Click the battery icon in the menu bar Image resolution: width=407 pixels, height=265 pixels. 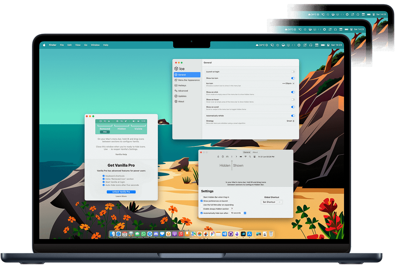pos(323,45)
